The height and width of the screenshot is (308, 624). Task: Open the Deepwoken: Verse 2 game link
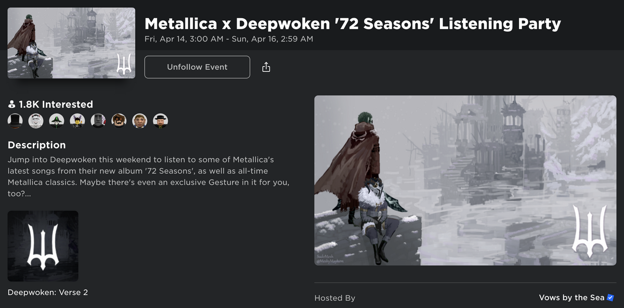(x=48, y=292)
